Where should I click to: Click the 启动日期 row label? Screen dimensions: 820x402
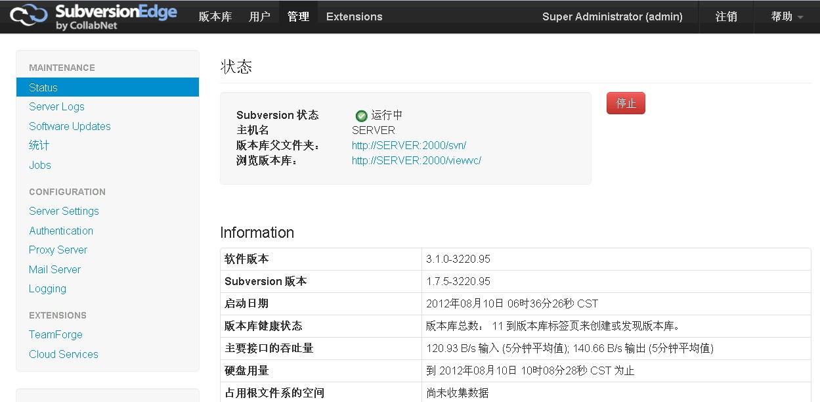pos(246,303)
